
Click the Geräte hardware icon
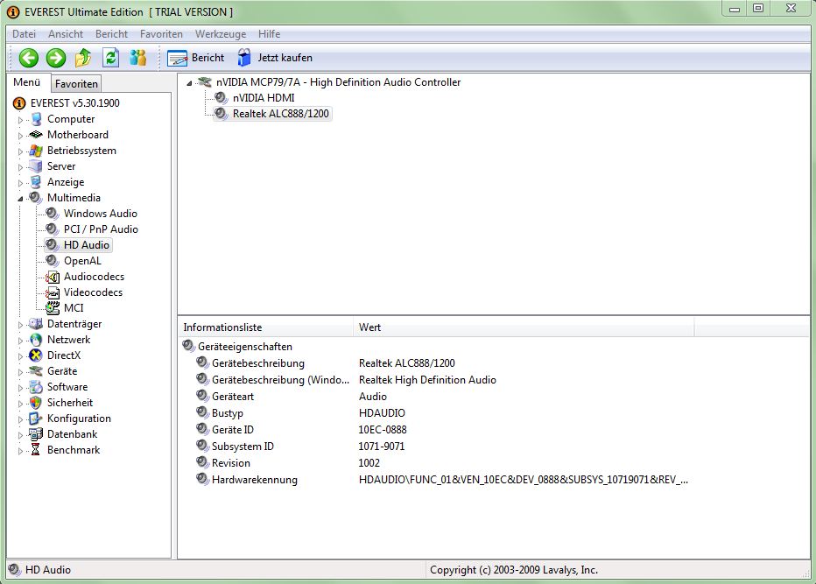coord(36,371)
